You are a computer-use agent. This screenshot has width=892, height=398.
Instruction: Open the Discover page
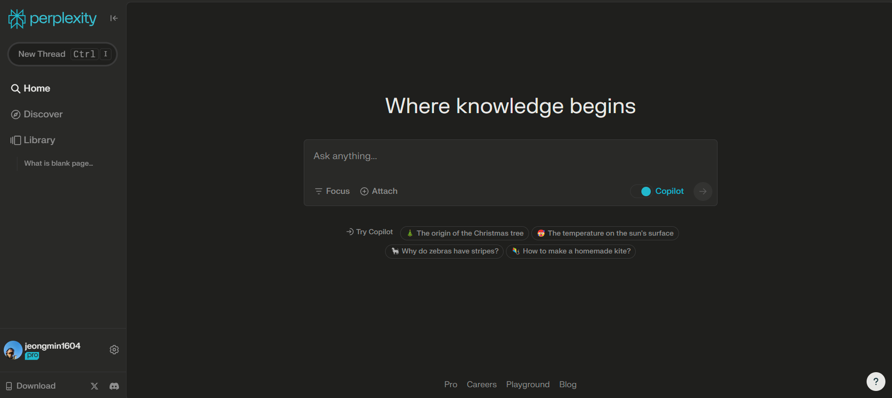coord(37,114)
